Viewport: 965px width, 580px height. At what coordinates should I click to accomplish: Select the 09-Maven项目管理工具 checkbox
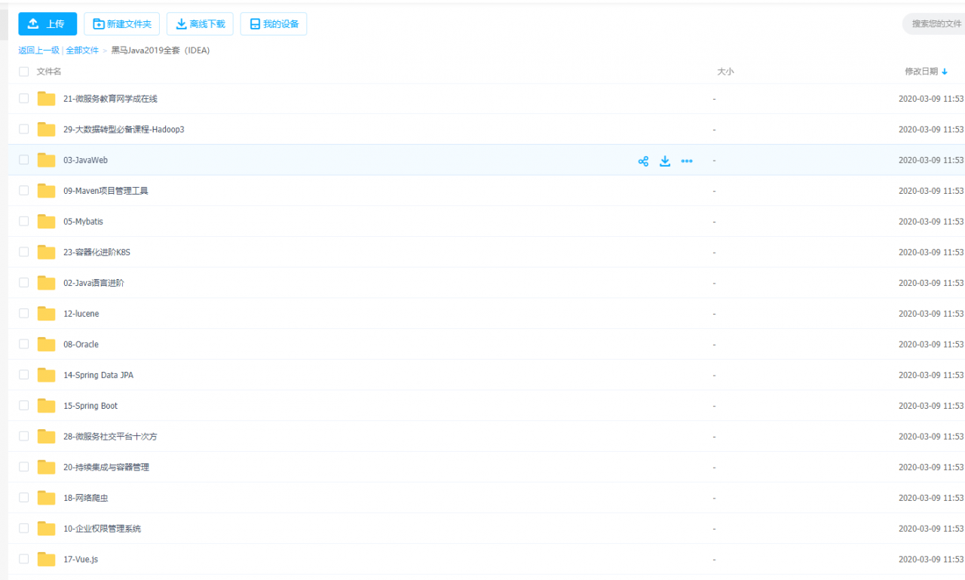23,191
